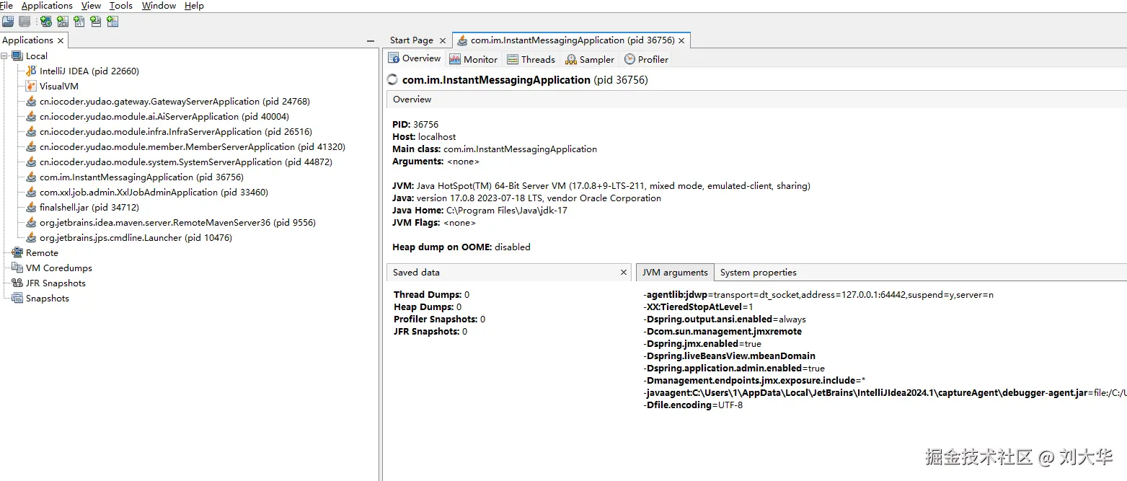Select RemoteMavenServer36 (pid 9556) in tree
Viewport: 1127px width, 481px height.
[177, 222]
